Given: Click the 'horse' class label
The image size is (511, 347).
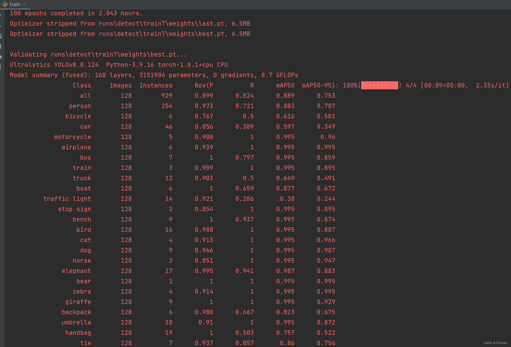Looking at the screenshot, I should tap(82, 261).
